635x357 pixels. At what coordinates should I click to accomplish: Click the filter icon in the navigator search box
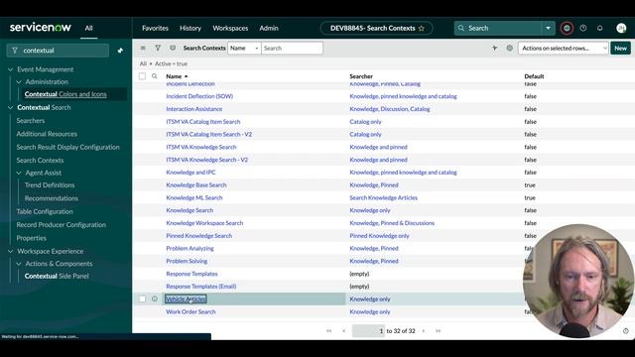click(x=15, y=51)
